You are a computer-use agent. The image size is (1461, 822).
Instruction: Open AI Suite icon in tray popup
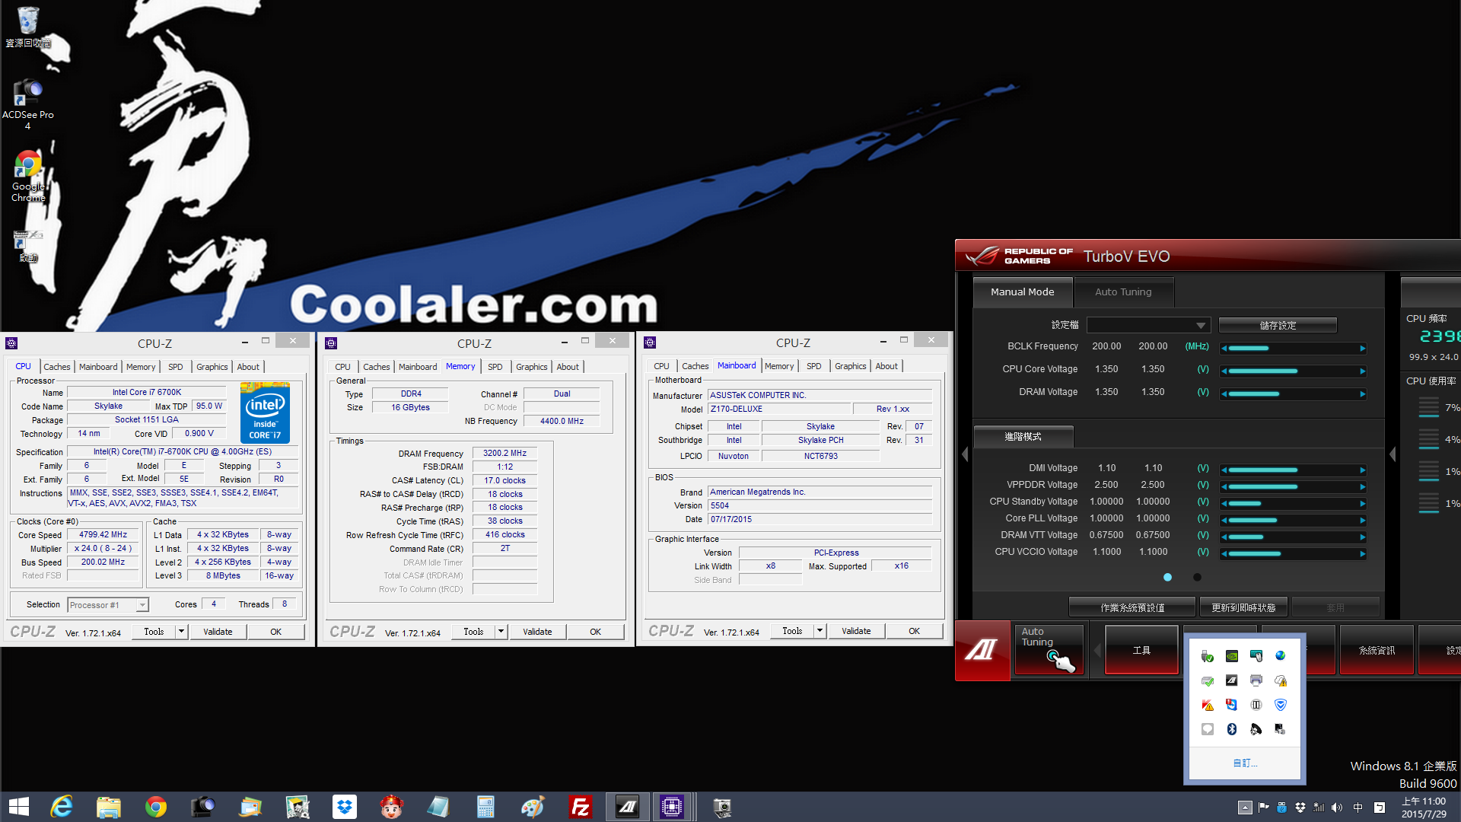1231,680
